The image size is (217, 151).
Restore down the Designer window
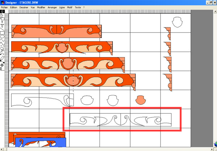point(211,3)
